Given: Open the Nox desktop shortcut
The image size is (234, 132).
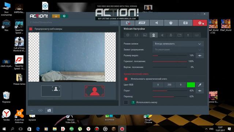Looking at the screenshot, I should point(6,25).
